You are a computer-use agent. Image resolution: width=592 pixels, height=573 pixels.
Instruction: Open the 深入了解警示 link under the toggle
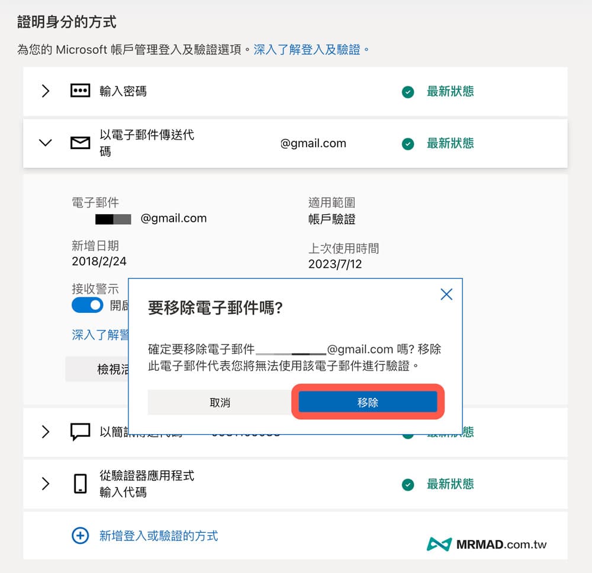point(100,335)
